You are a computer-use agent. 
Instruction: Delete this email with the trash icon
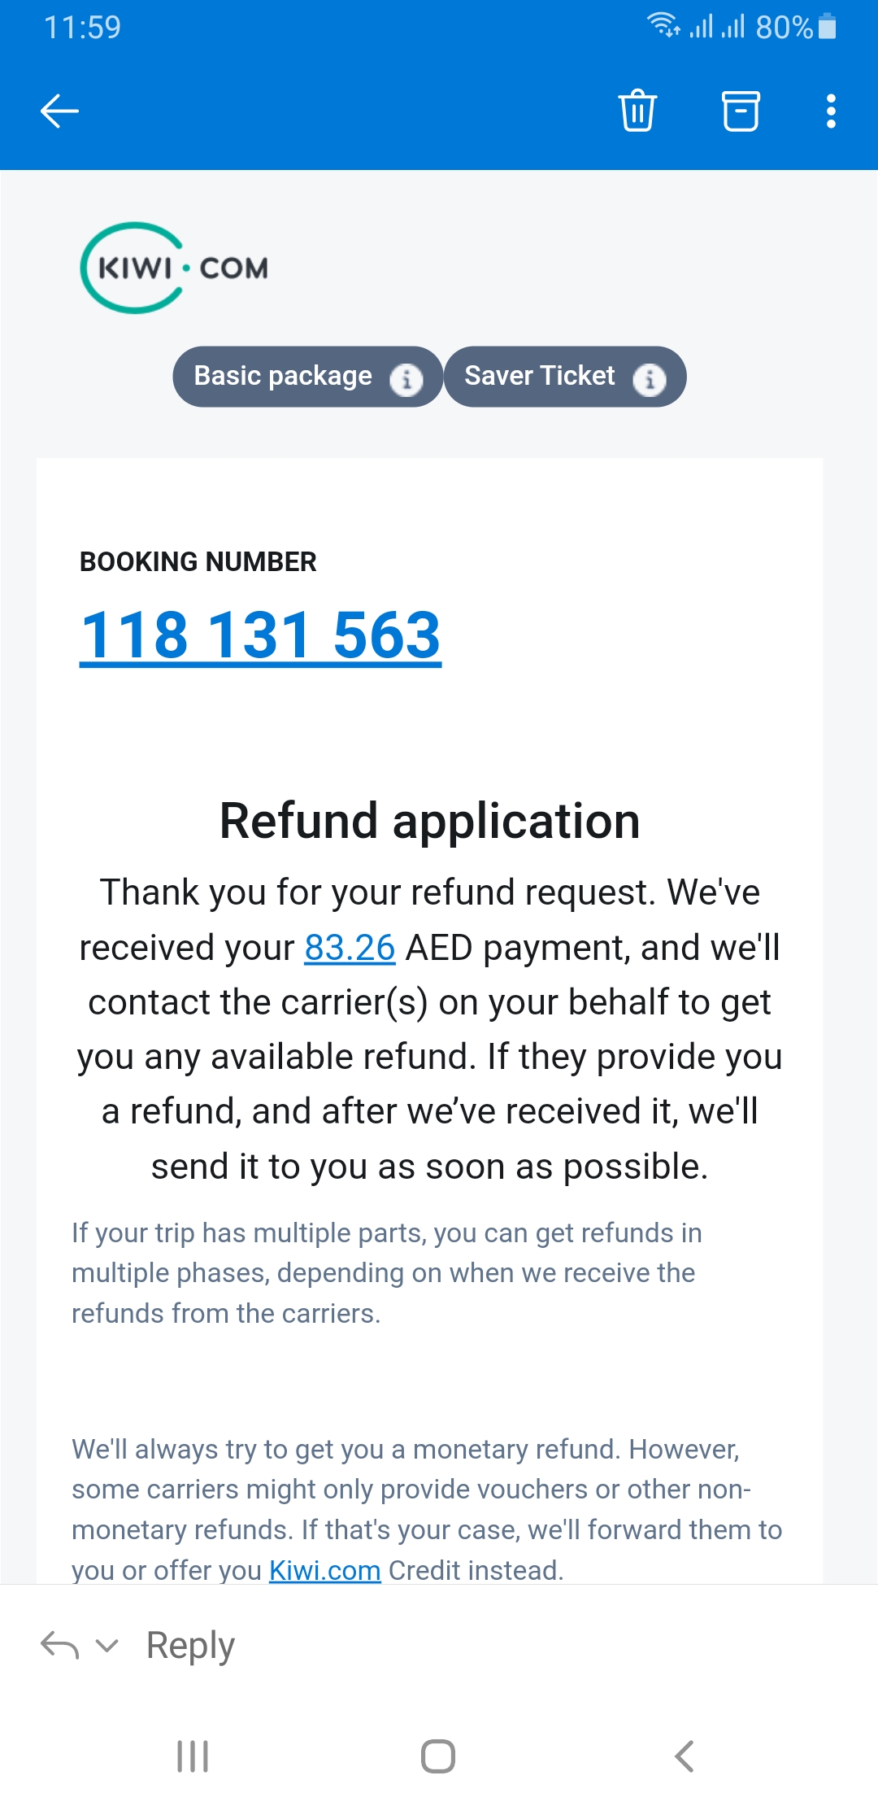pyautogui.click(x=637, y=111)
